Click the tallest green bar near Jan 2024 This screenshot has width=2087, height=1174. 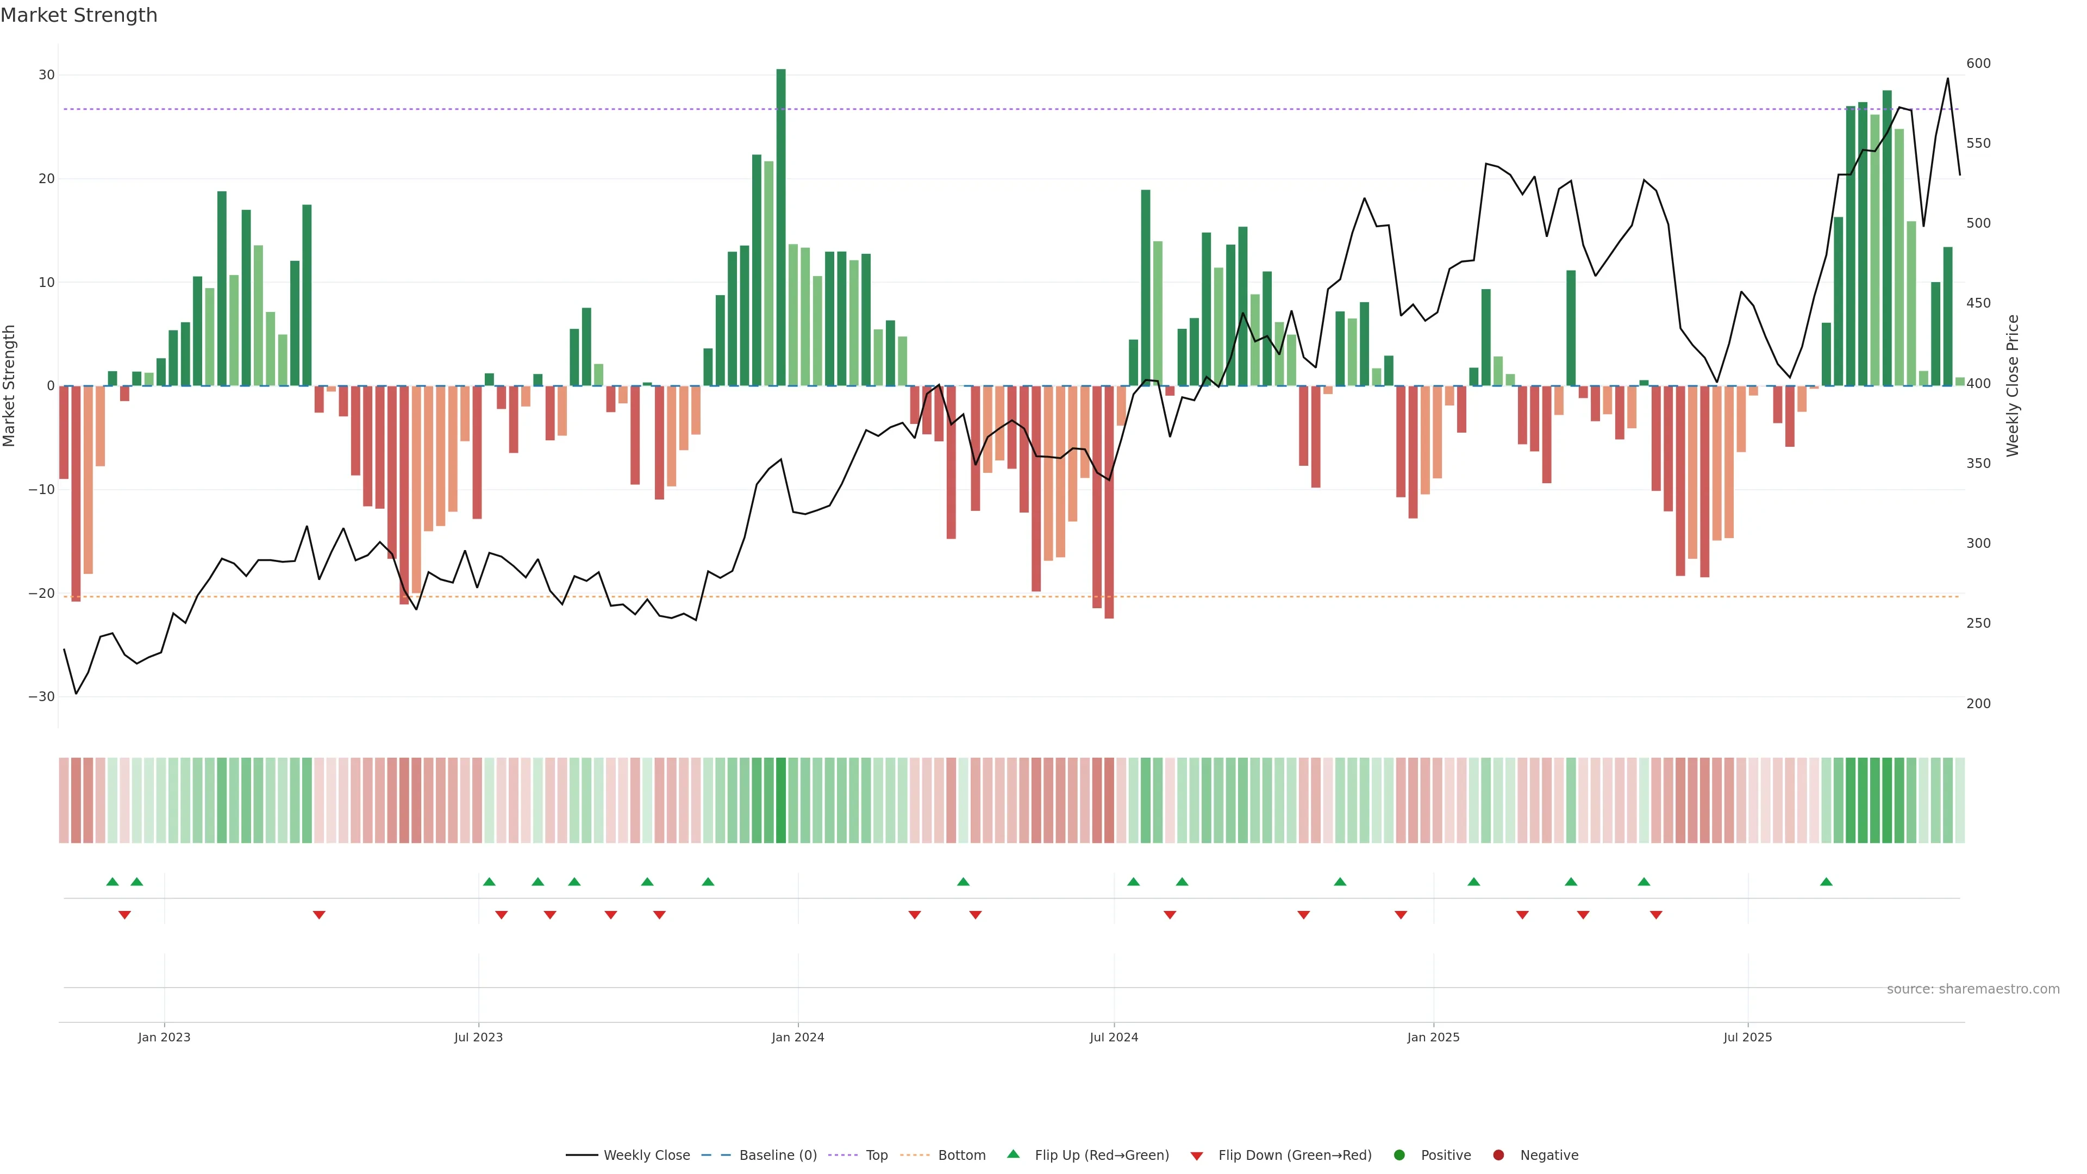pos(781,227)
